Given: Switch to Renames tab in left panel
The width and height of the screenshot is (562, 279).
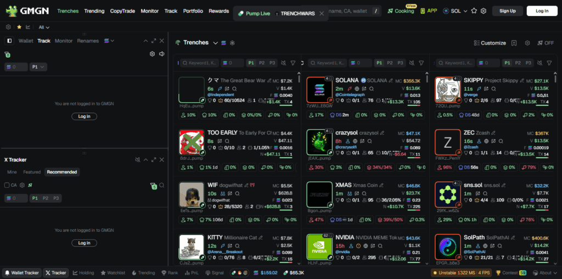Looking at the screenshot, I should (88, 41).
